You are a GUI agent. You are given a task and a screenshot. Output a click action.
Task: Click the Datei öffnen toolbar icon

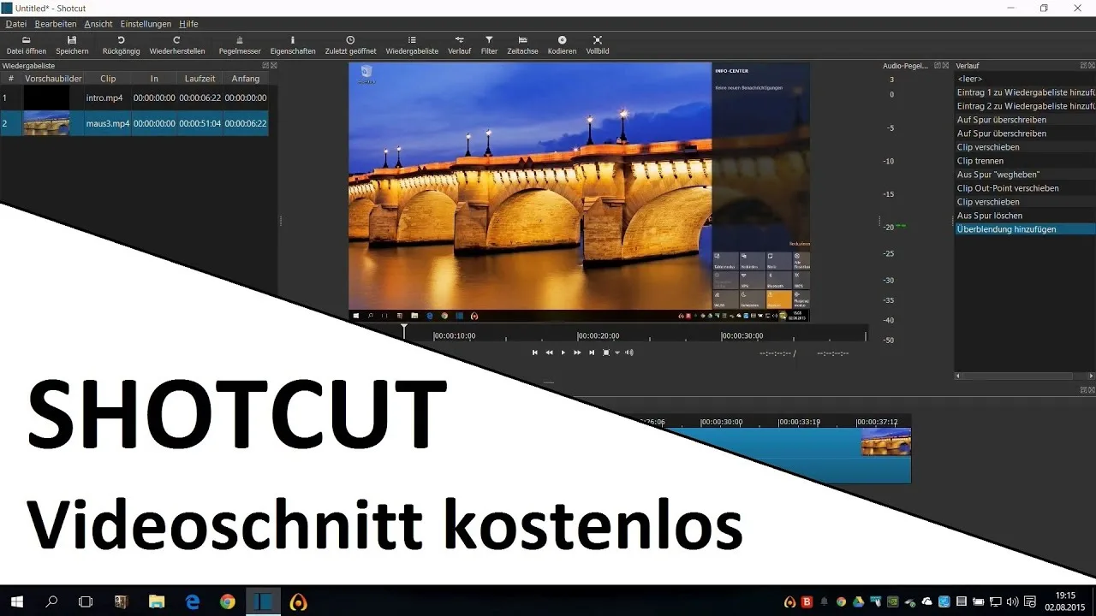point(27,44)
